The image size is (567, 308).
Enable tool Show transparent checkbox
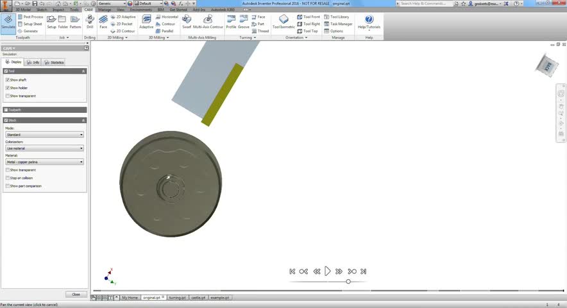click(x=8, y=96)
